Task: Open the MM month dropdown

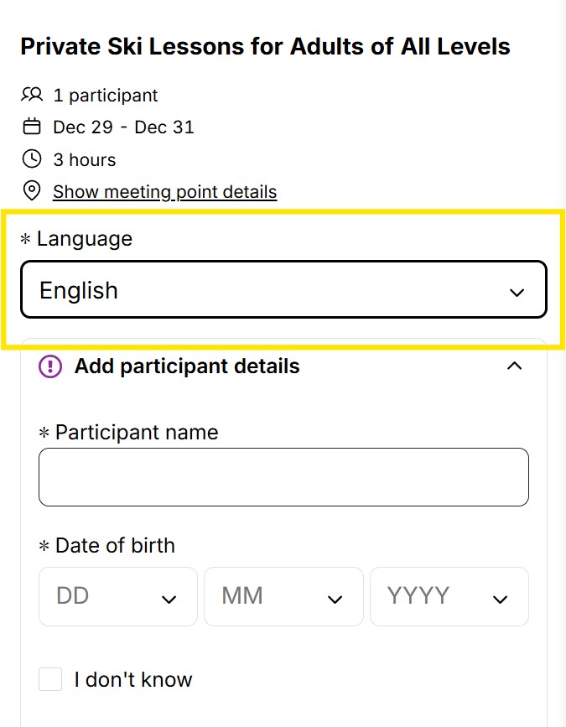Action: (x=283, y=596)
